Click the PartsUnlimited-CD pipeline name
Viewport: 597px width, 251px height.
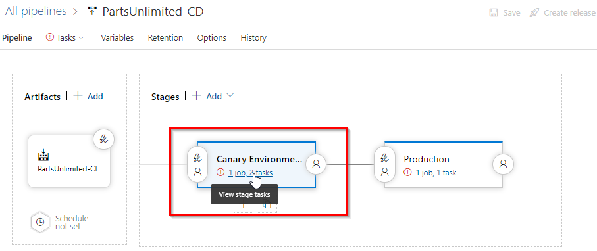pyautogui.click(x=153, y=12)
